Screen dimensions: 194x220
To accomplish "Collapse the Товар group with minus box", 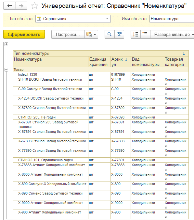I will 6,70.
